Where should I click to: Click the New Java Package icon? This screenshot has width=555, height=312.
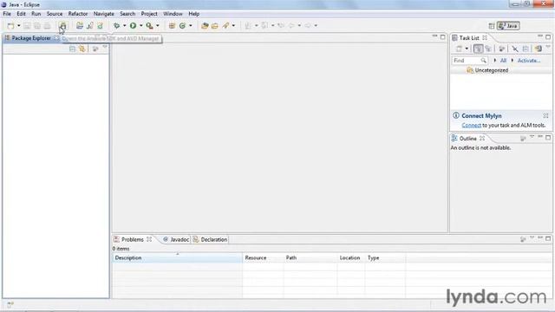coord(172,26)
